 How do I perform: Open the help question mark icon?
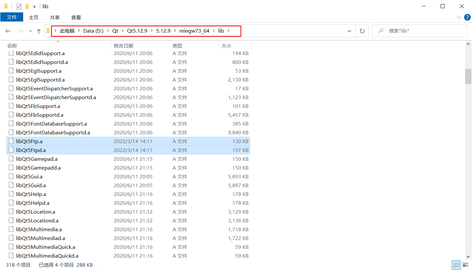click(x=467, y=17)
